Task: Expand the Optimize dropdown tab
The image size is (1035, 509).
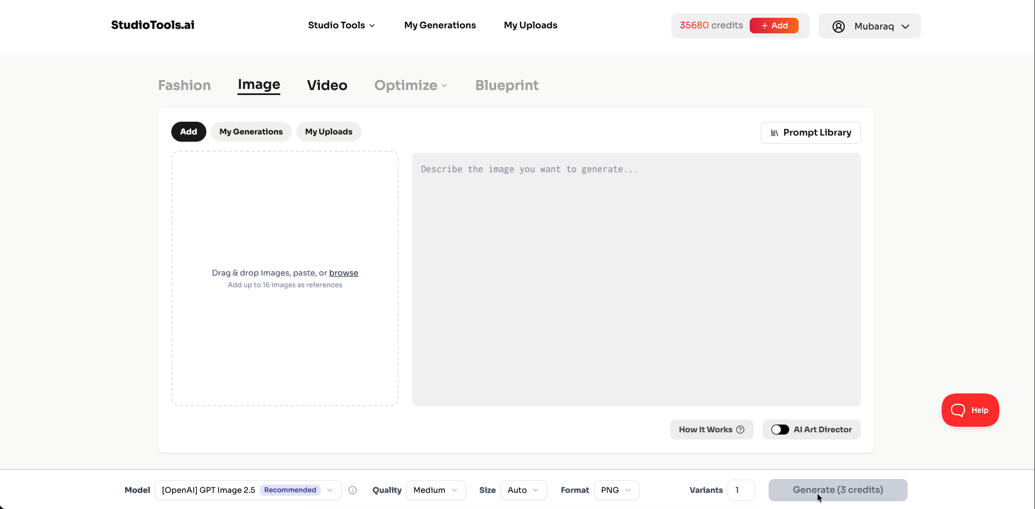Action: (411, 86)
